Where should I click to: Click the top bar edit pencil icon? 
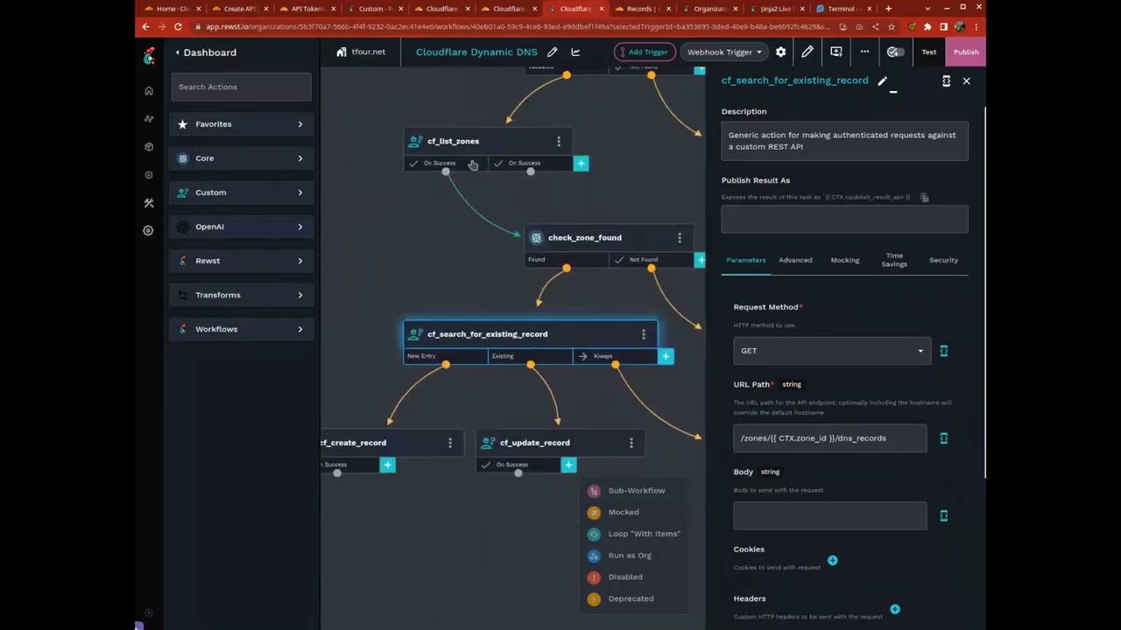pyautogui.click(x=807, y=52)
